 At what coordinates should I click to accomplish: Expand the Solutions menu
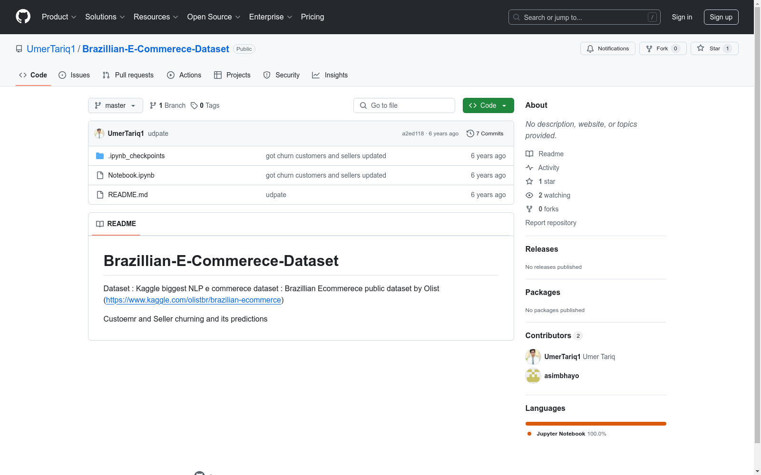pyautogui.click(x=105, y=17)
